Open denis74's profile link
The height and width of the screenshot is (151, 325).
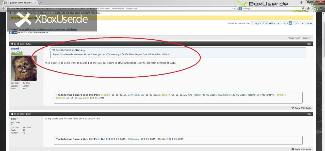click(166, 95)
